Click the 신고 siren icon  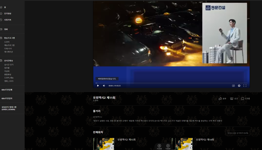(x=231, y=99)
